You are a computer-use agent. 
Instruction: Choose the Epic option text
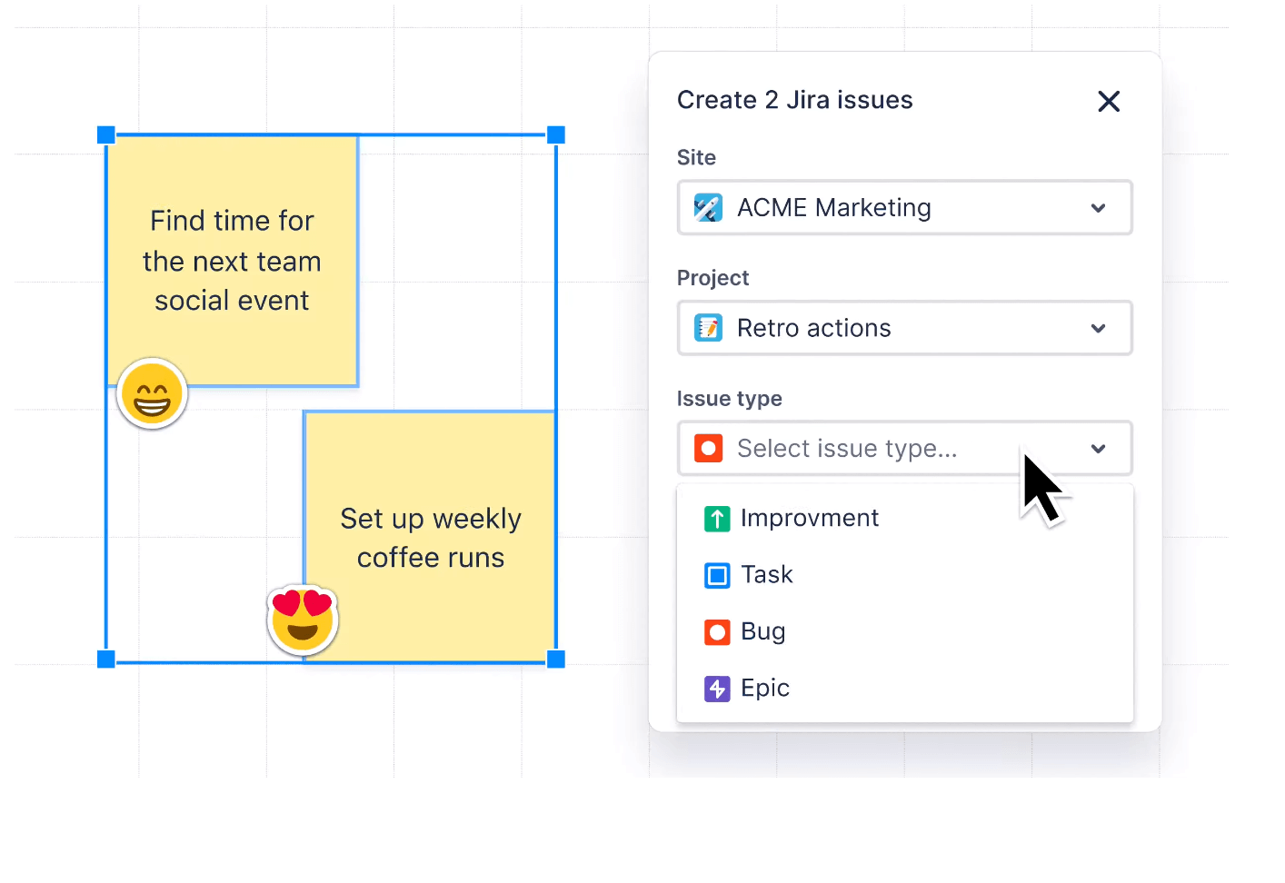[764, 689]
